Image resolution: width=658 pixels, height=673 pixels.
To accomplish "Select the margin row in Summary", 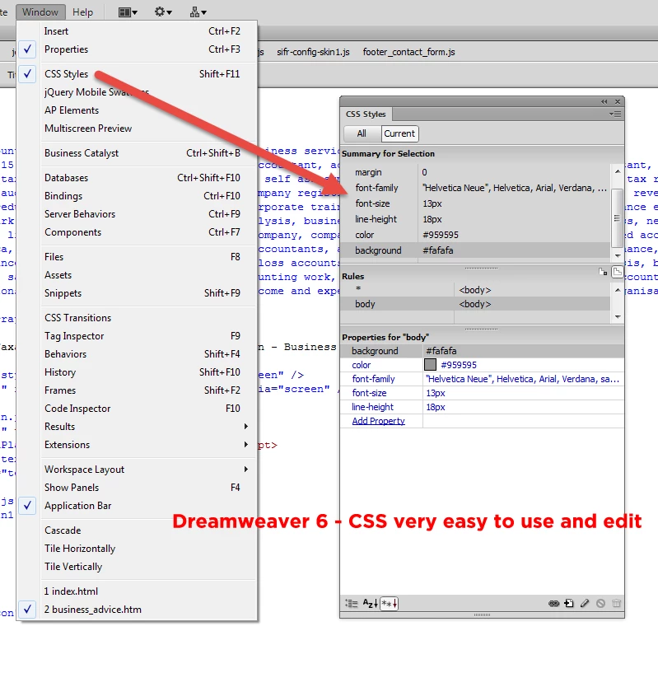I will point(475,172).
